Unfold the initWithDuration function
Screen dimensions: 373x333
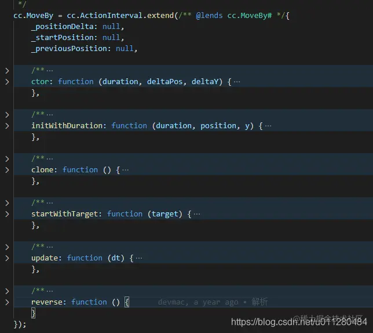click(7, 126)
